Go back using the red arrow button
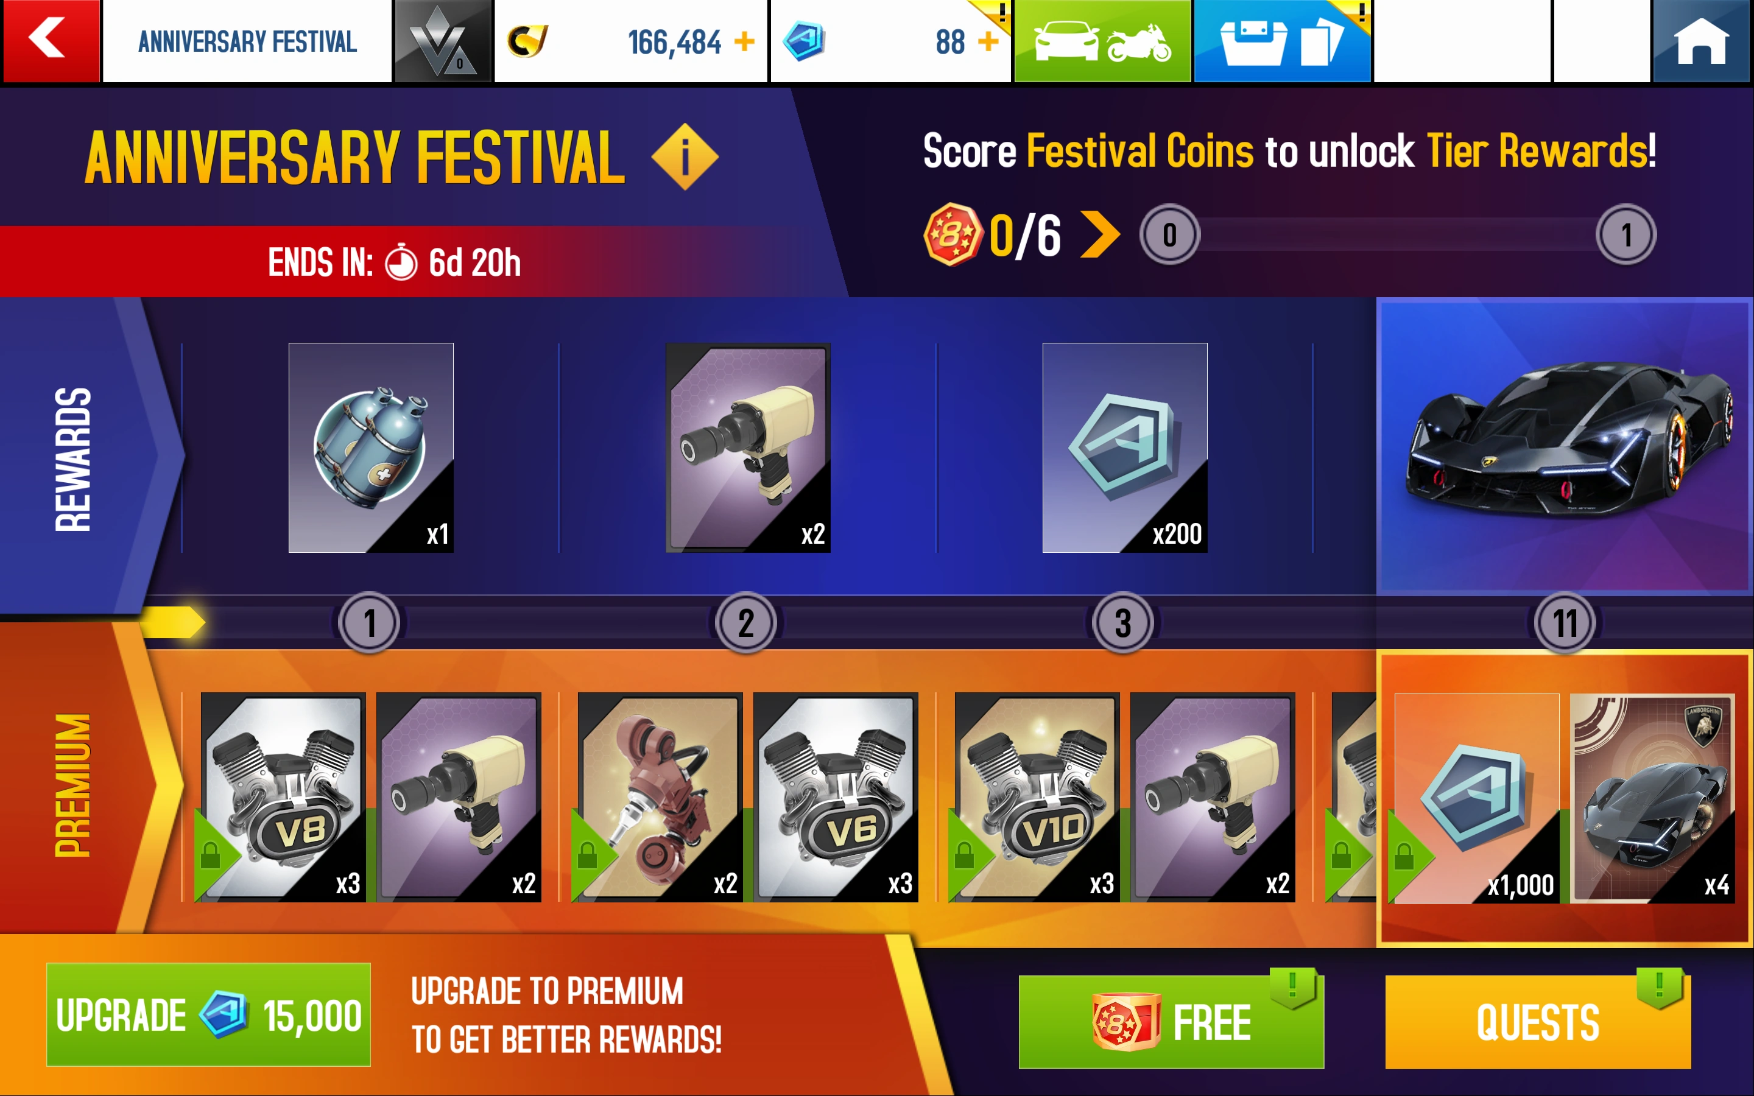The image size is (1754, 1096). 51,41
